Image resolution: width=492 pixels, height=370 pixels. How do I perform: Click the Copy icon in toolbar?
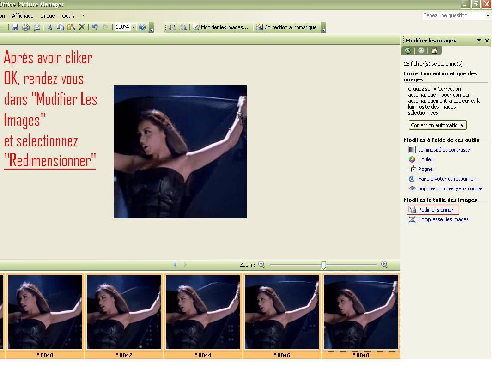[x=60, y=27]
